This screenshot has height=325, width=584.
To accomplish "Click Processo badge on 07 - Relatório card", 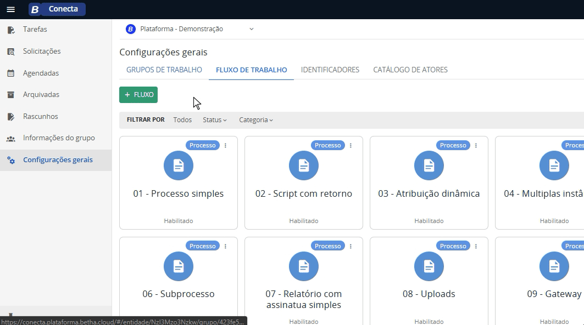I will [x=328, y=246].
